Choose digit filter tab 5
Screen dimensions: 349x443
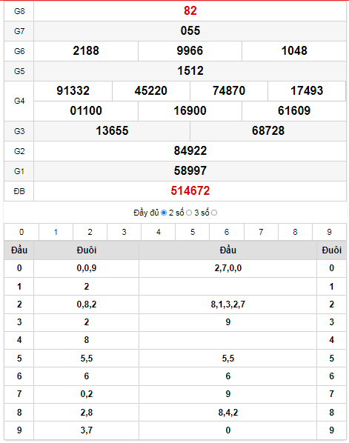[x=193, y=232]
